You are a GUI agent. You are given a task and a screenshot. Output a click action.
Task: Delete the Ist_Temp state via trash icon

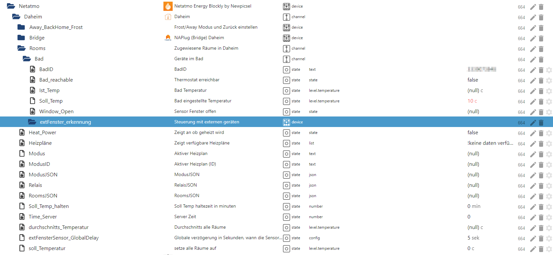tap(541, 91)
